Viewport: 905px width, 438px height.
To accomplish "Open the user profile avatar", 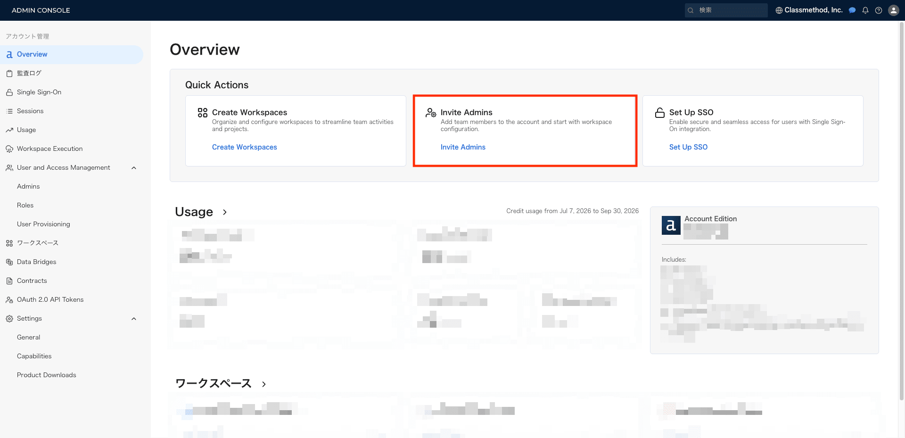I will (894, 10).
